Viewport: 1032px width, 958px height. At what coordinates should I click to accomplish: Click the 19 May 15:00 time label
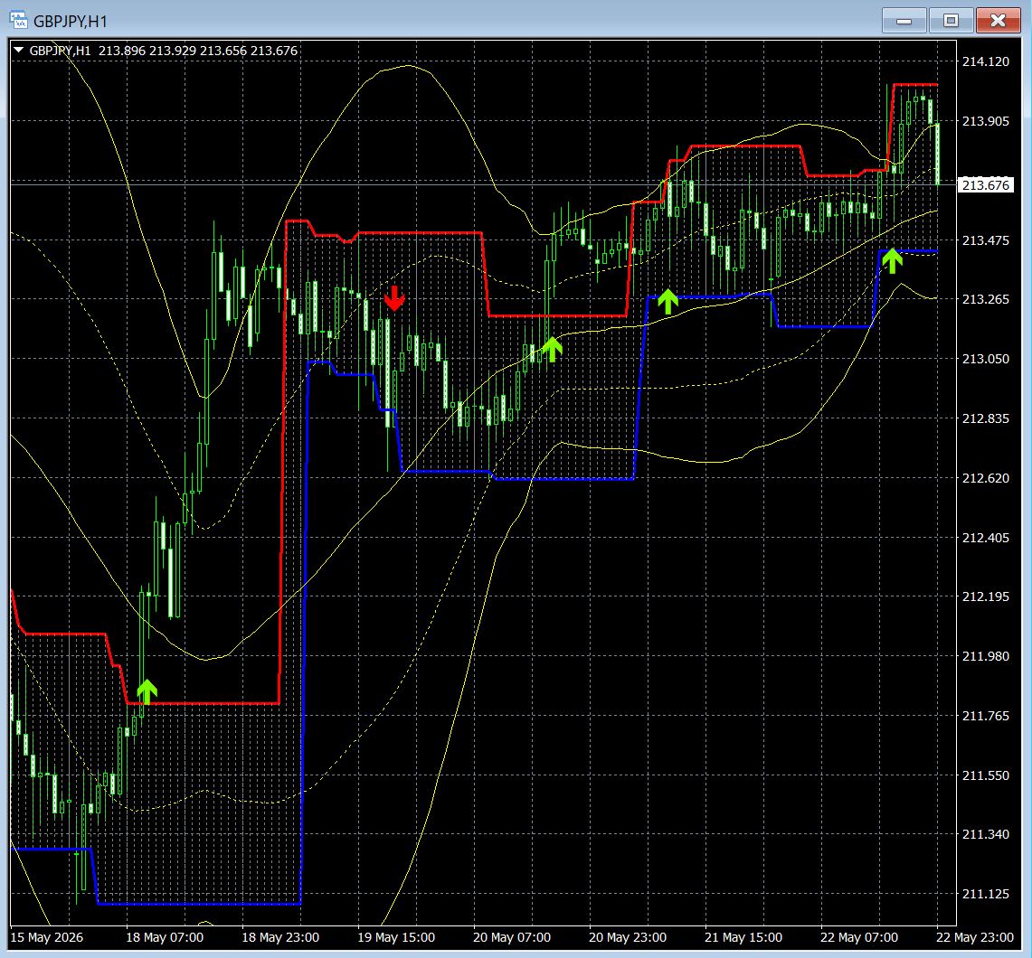[396, 937]
